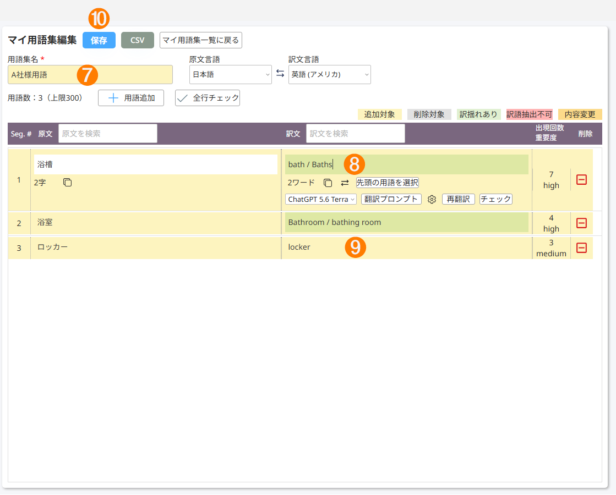Export glossary with the CSV button

[x=137, y=40]
